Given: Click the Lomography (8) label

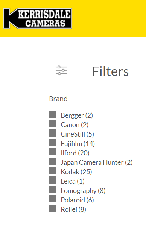Looking at the screenshot, I should pos(83,191).
